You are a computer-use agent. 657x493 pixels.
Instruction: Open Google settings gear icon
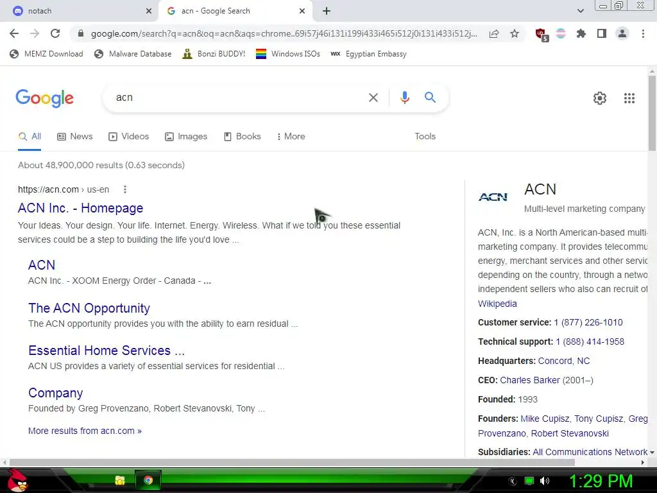pos(600,98)
